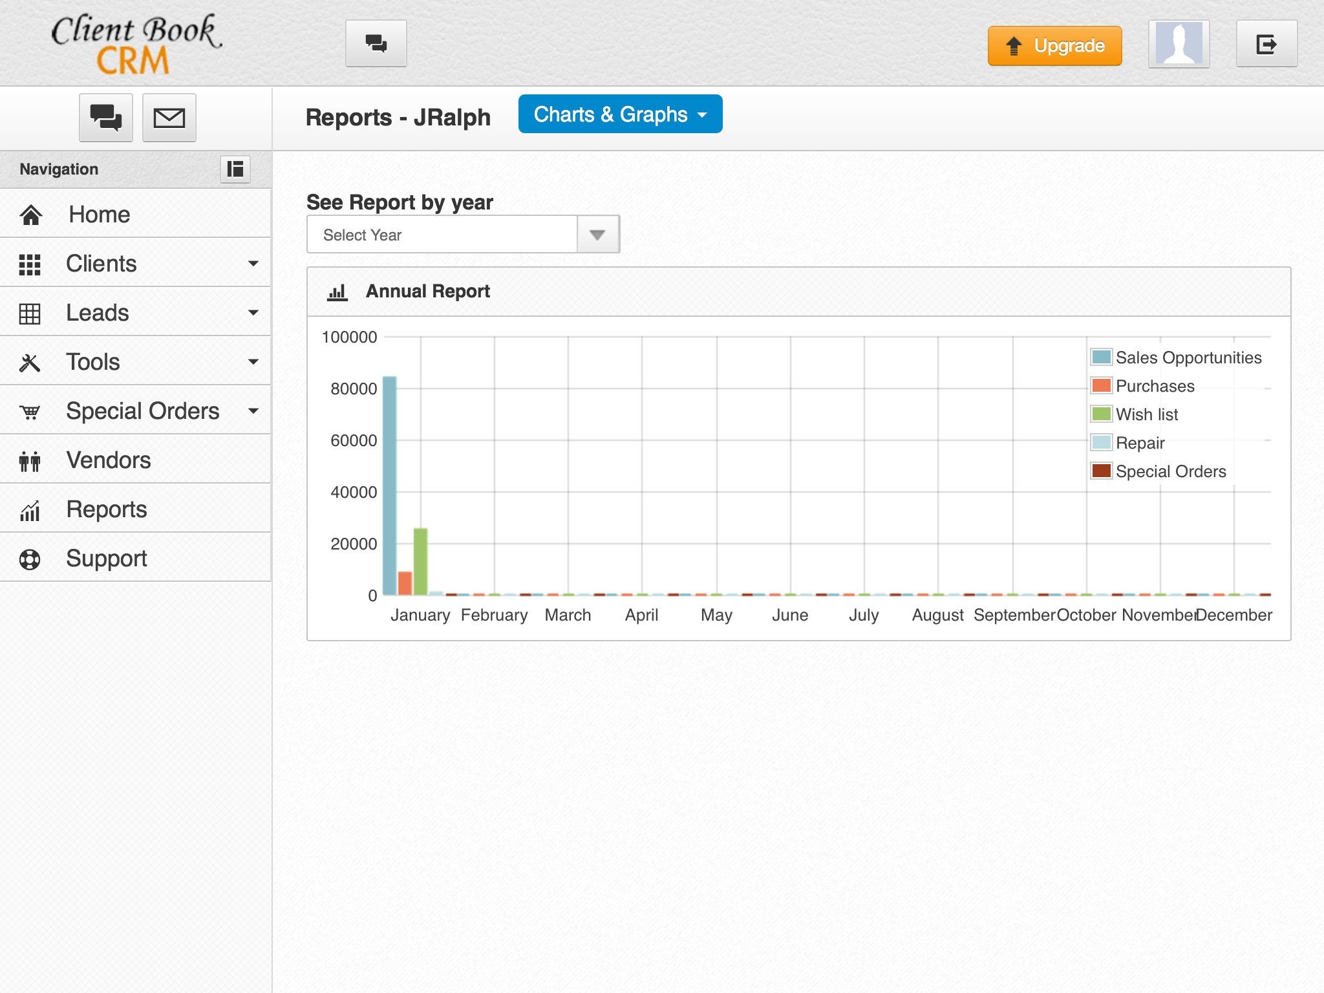Click the Special Orders cart icon

30,412
